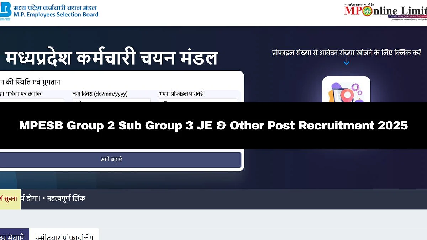Focus the जन्म दिवस (dd/mm/yyyy) field
Image resolution: width=427 pixels, height=240 pixels.
click(x=112, y=101)
